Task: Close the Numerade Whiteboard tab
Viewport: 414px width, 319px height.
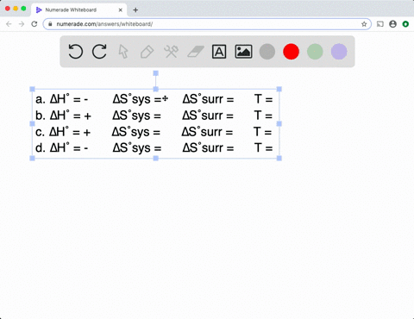Action: coord(121,10)
